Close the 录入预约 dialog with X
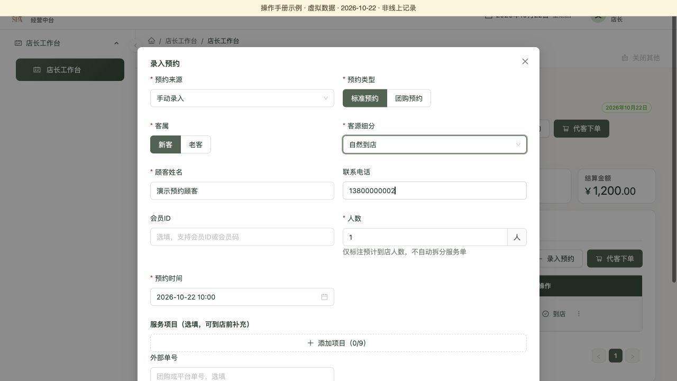Screen dimensions: 677x381 (x=525, y=61)
